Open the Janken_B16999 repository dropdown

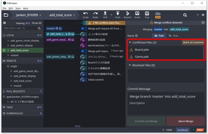29,15
